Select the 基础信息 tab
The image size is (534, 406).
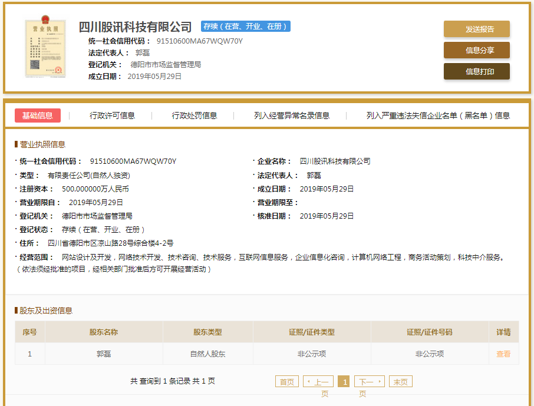pyautogui.click(x=37, y=115)
